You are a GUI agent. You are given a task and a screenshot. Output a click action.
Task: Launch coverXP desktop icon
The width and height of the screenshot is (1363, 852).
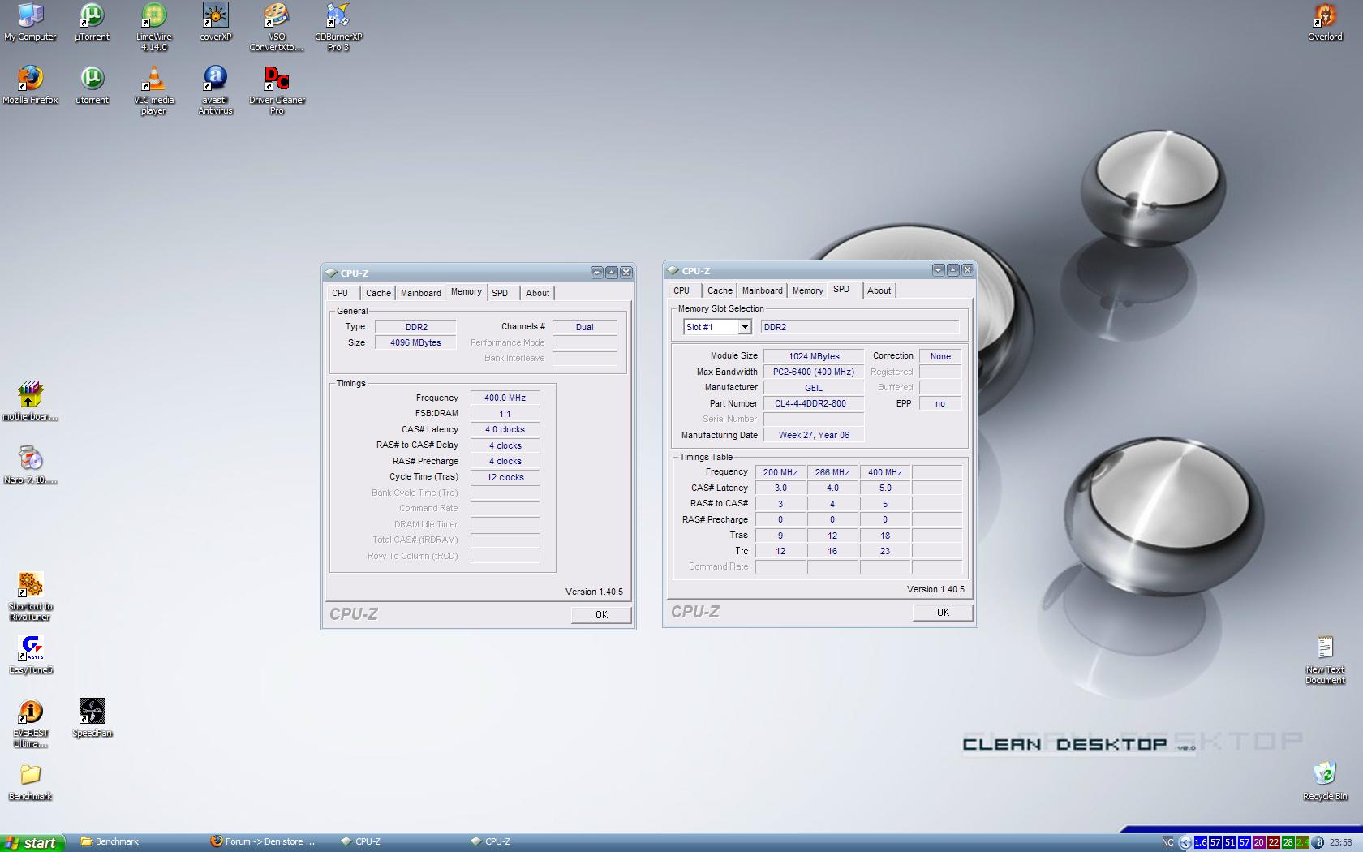(215, 22)
